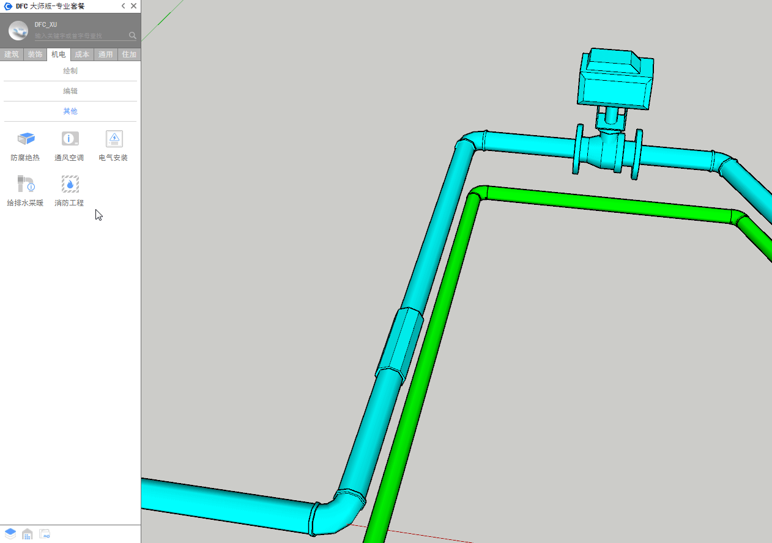Click the keyword search input field
Viewport: 772px width, 543px height.
point(80,36)
